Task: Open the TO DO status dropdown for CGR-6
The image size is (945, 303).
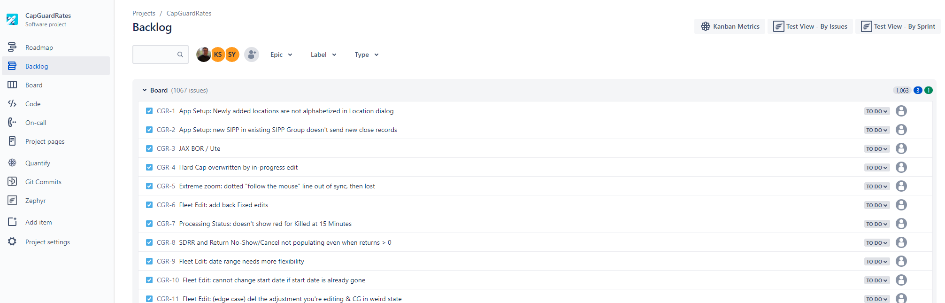Action: pyautogui.click(x=876, y=205)
